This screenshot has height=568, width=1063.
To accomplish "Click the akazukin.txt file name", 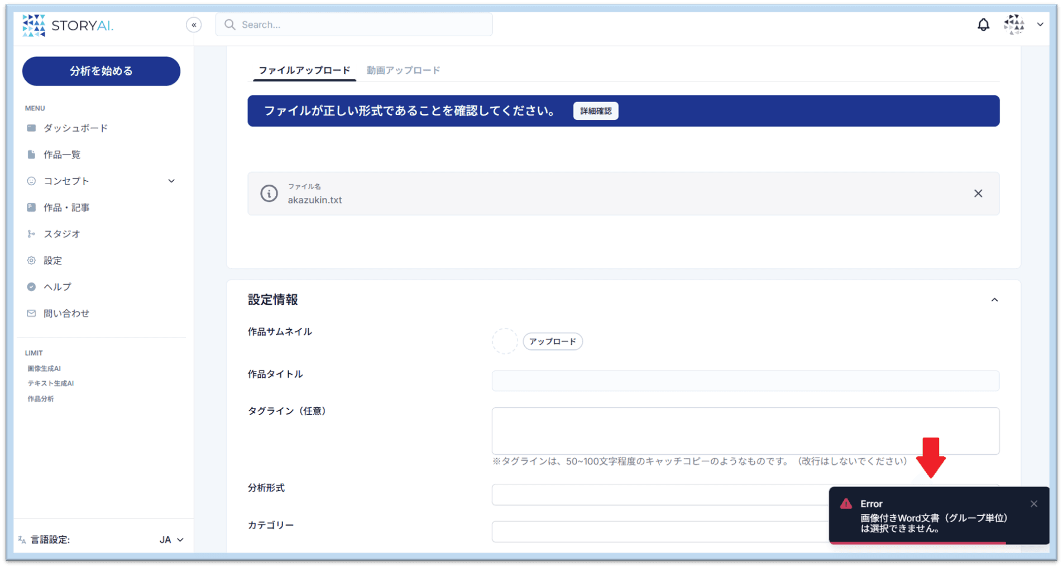I will click(315, 200).
